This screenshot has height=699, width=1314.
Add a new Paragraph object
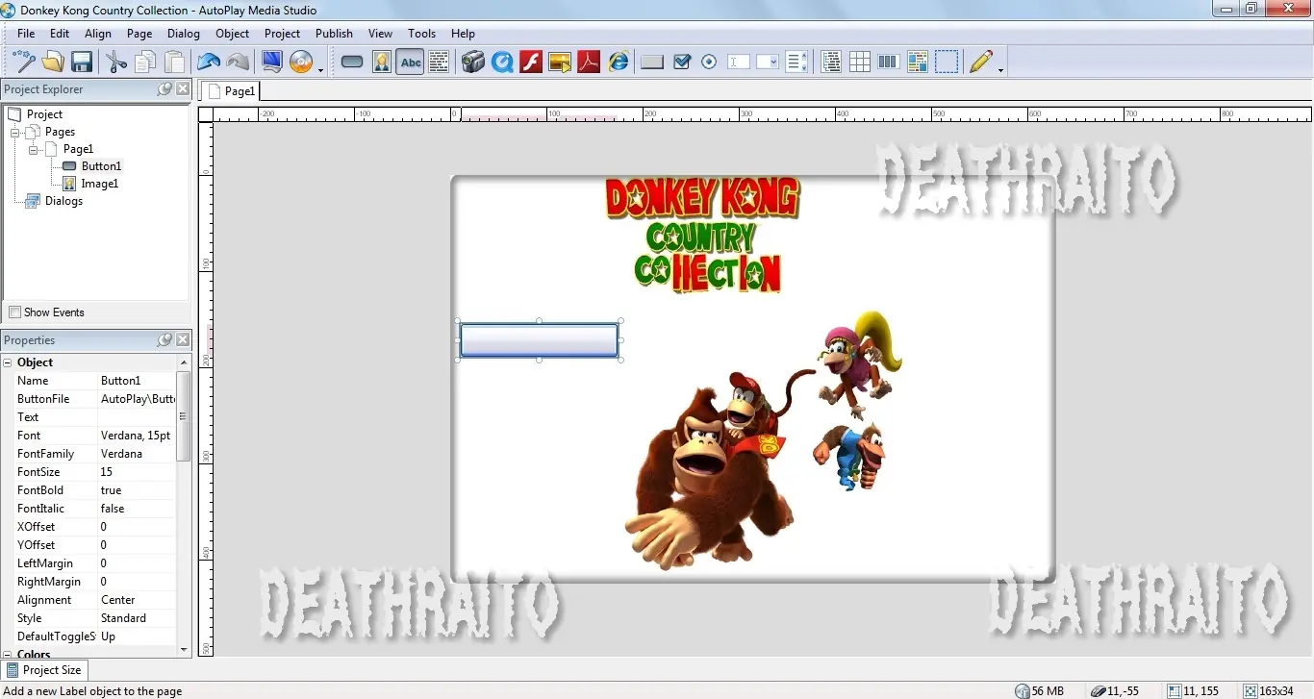439,62
